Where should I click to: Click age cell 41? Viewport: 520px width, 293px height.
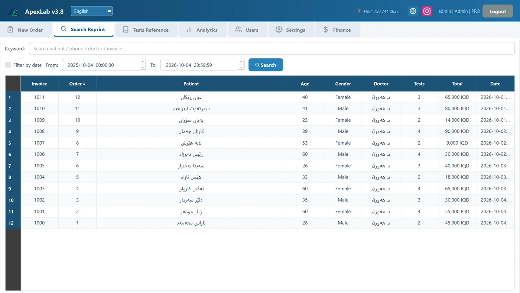305,109
